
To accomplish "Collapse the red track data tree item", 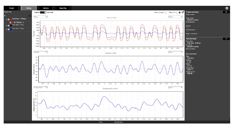I will tap(6, 20).
